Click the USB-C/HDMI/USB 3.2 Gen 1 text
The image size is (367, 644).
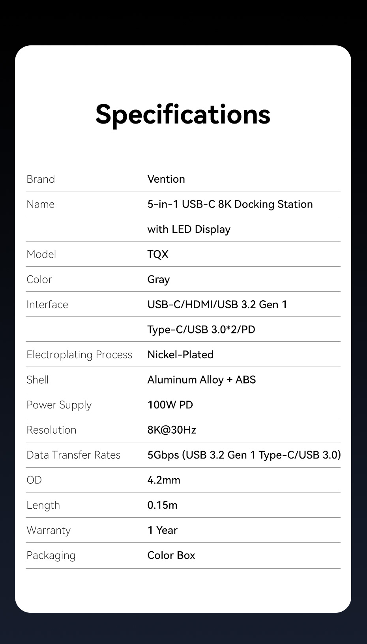[x=217, y=305]
